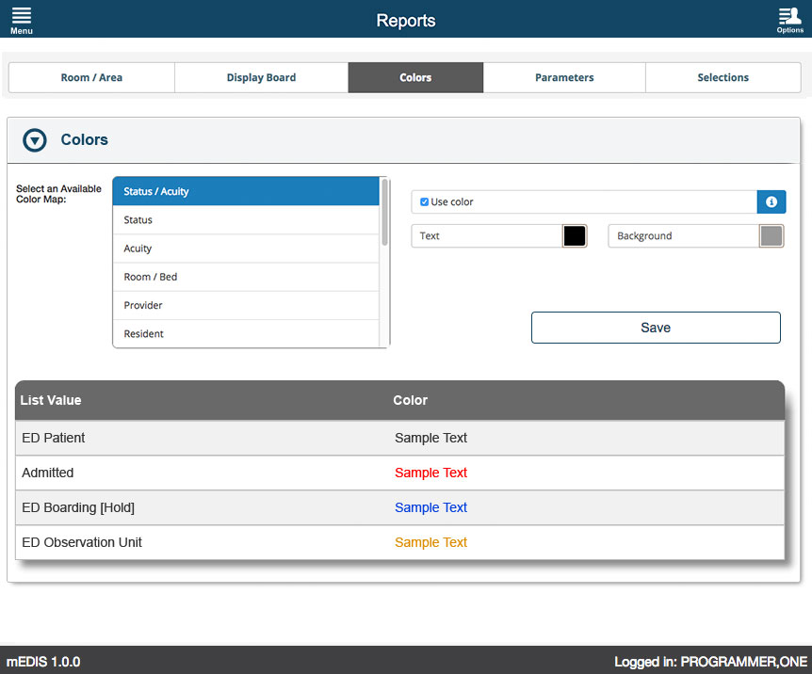Click the Save button
The width and height of the screenshot is (812, 674).
tap(656, 328)
